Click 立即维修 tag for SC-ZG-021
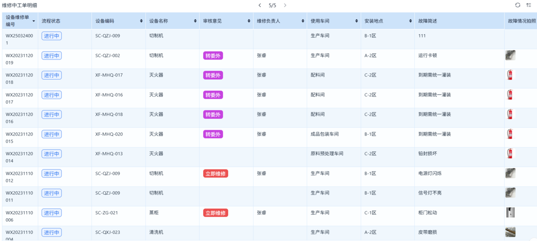This screenshot has width=537, height=241. 216,213
